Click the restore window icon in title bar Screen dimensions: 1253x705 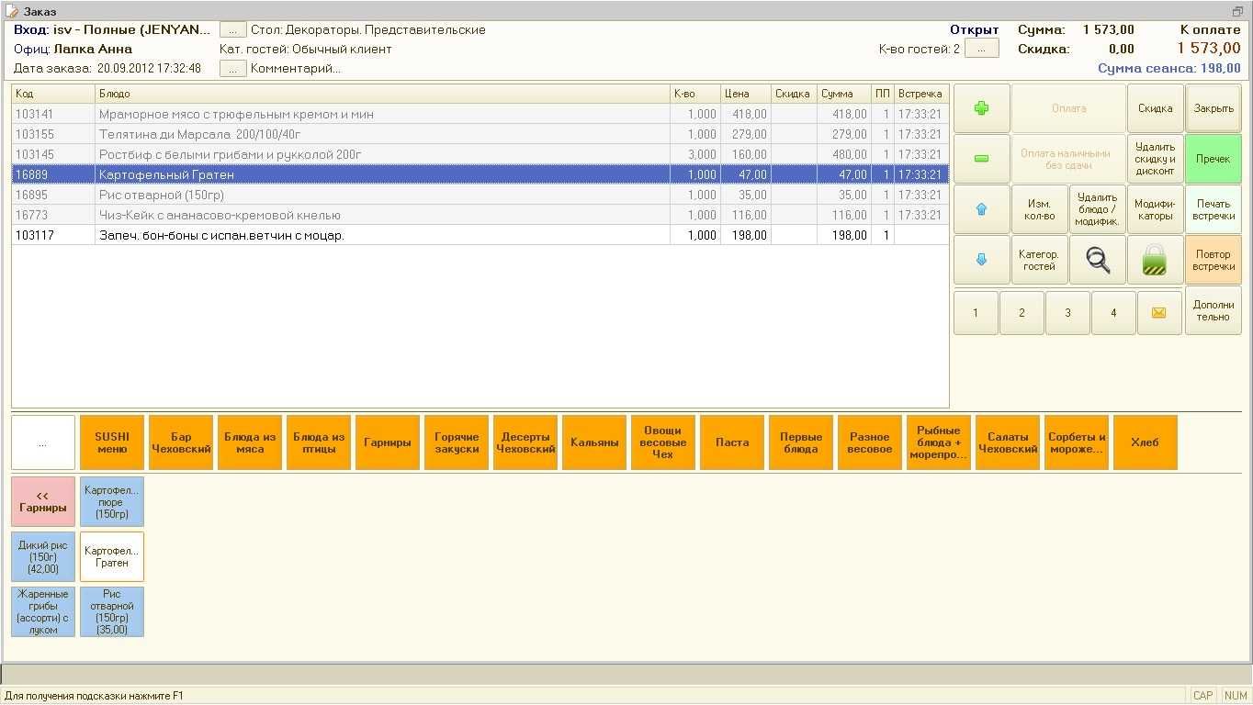click(x=1237, y=11)
